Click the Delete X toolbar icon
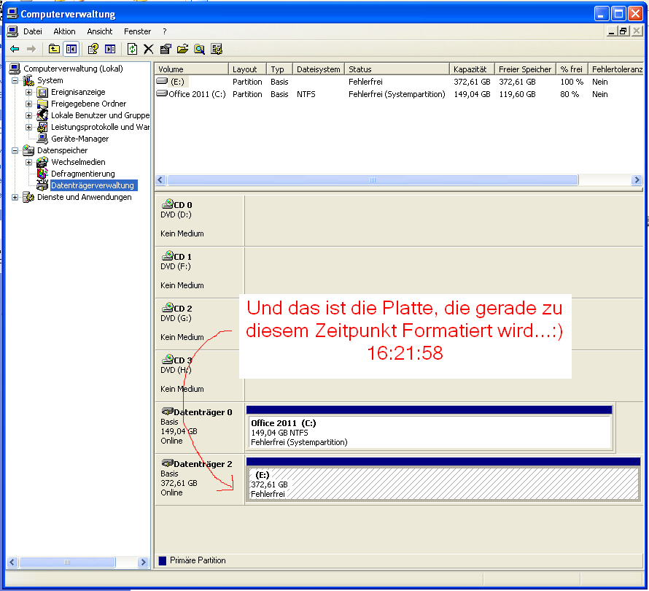This screenshot has width=649, height=591. 149,50
